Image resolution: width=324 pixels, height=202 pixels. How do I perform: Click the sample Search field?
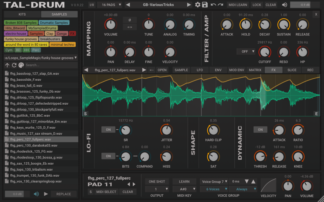(51, 65)
